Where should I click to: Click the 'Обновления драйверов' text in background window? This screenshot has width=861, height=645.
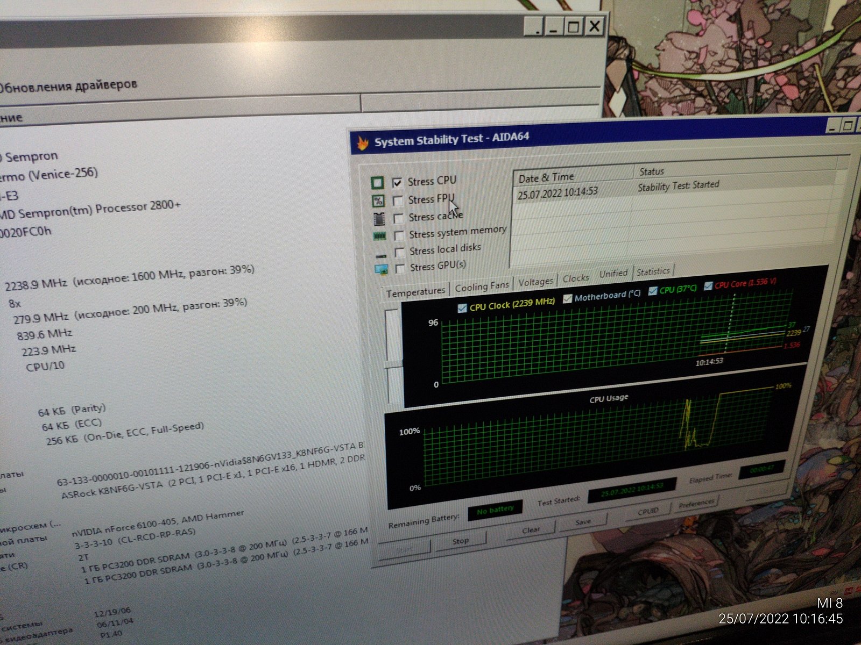tap(68, 86)
